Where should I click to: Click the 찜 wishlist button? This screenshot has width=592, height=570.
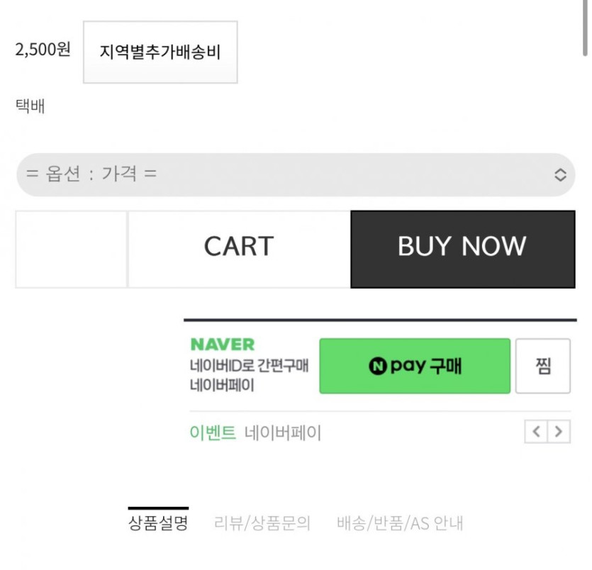coord(542,366)
